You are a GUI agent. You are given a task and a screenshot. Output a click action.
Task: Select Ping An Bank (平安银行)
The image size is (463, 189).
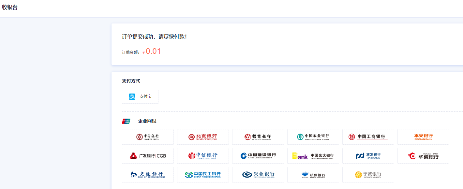pyautogui.click(x=423, y=137)
